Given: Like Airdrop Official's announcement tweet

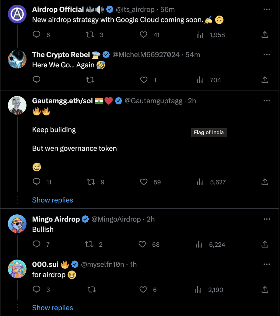Looking at the screenshot, I should tap(144, 34).
